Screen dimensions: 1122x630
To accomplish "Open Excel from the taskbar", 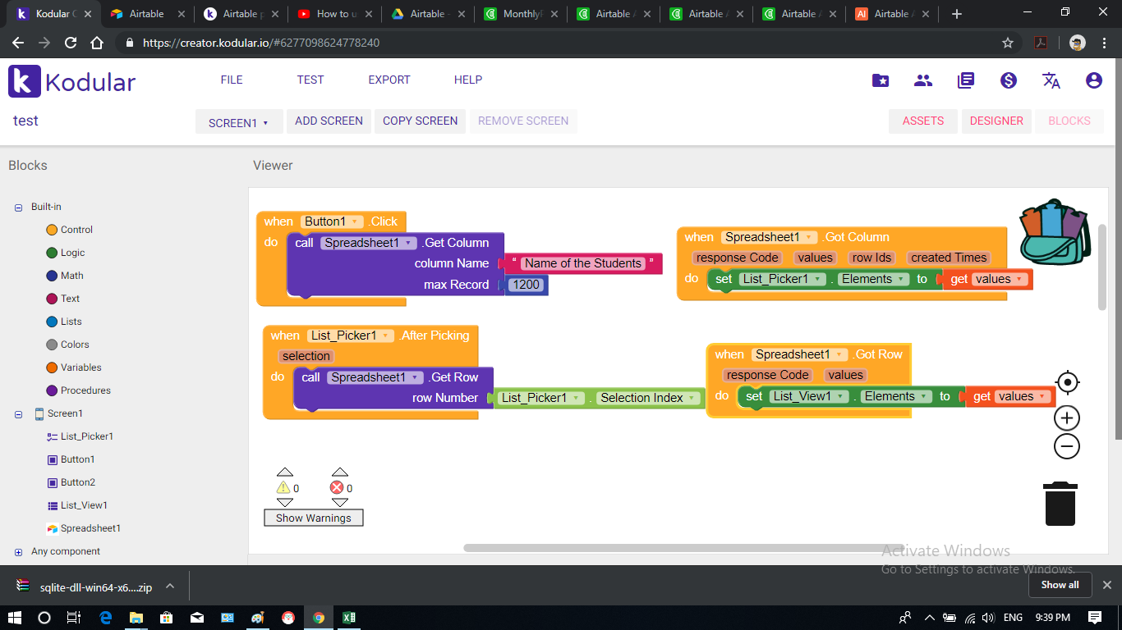I will (348, 618).
